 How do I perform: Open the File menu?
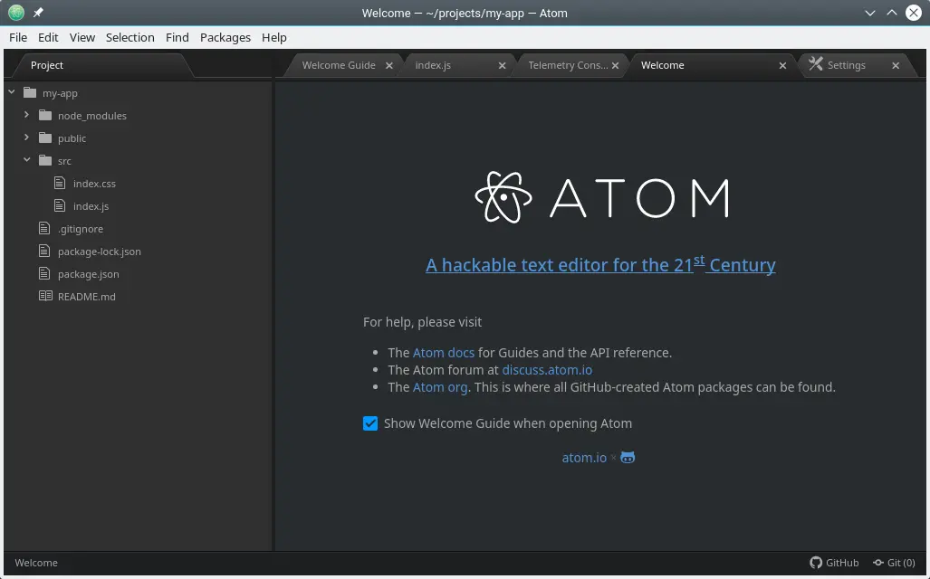pyautogui.click(x=18, y=37)
